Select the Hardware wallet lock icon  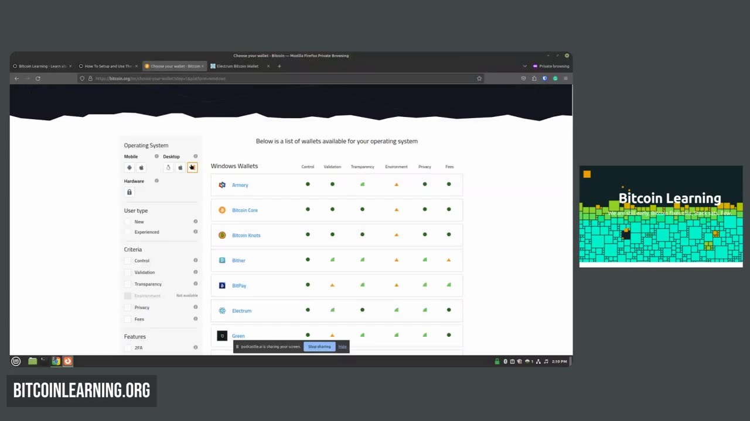(129, 192)
